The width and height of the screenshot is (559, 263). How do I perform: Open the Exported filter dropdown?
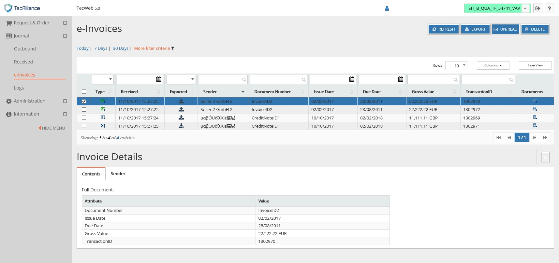[181, 79]
